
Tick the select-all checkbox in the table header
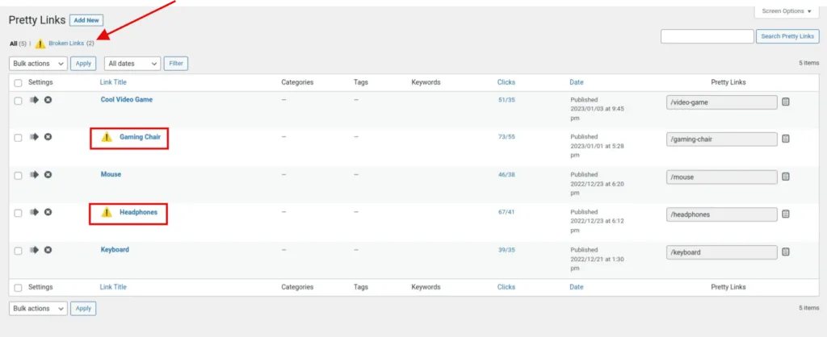point(19,83)
